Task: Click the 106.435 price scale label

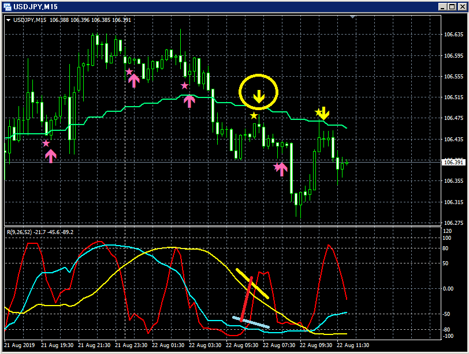Action: click(x=453, y=139)
